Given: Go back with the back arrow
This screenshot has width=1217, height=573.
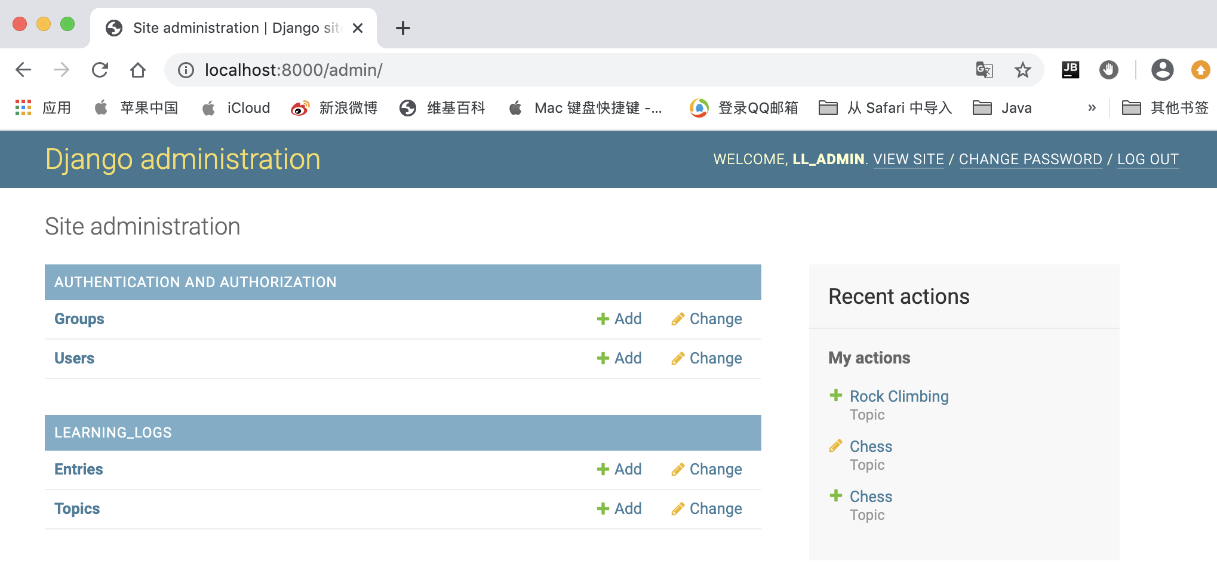Looking at the screenshot, I should pyautogui.click(x=23, y=70).
